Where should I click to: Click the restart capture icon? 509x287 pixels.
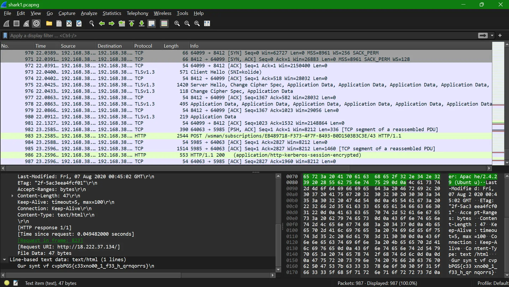click(26, 23)
